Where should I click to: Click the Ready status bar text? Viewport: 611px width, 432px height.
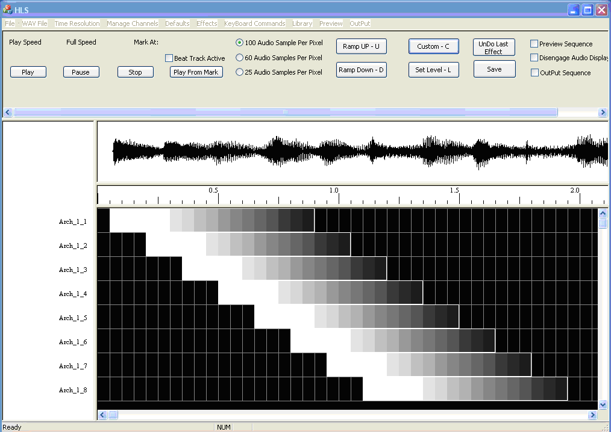coord(12,427)
